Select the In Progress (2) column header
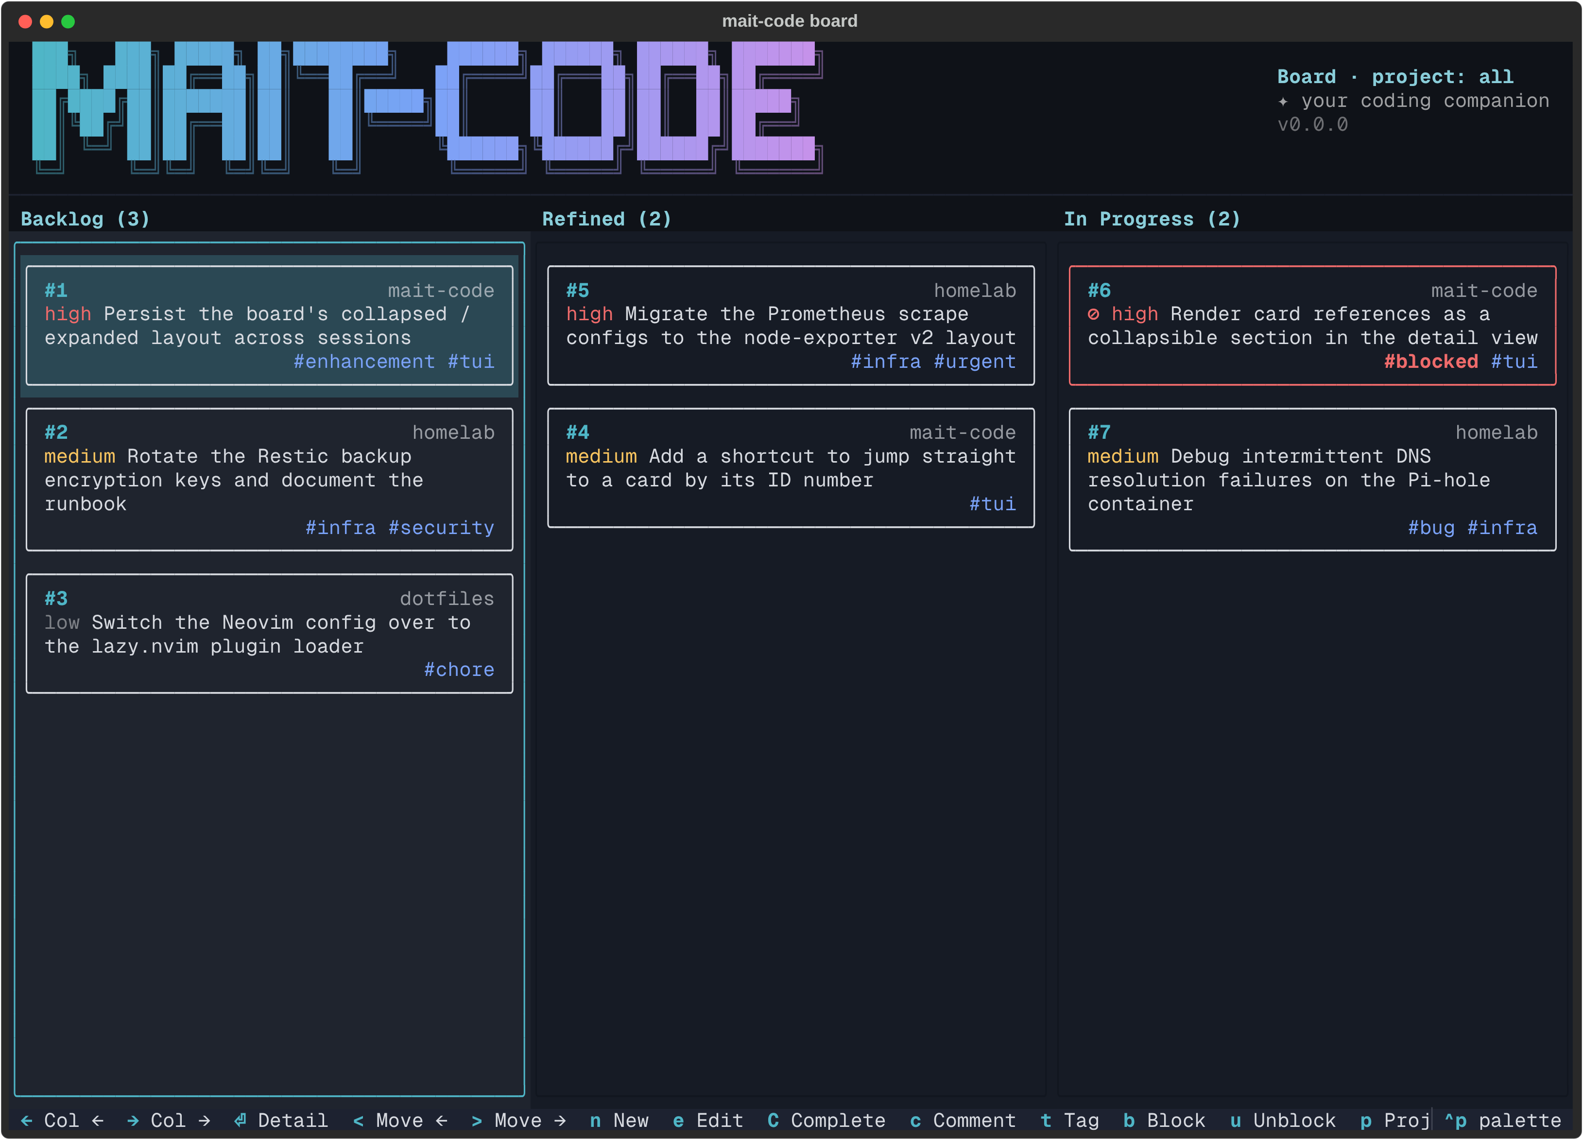Screen dimensions: 1583x1140 (x=1152, y=219)
